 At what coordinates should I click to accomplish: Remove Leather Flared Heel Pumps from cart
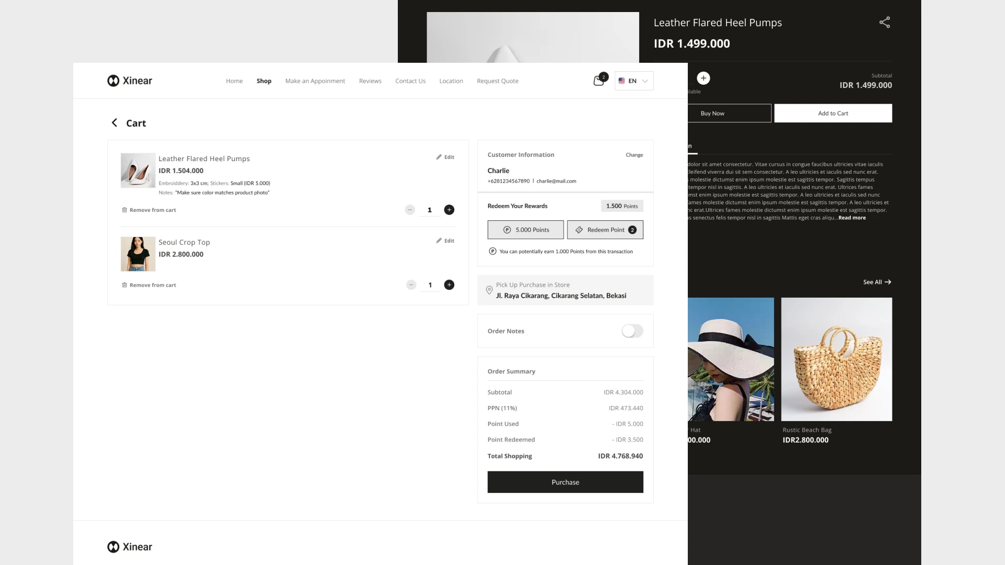click(149, 210)
